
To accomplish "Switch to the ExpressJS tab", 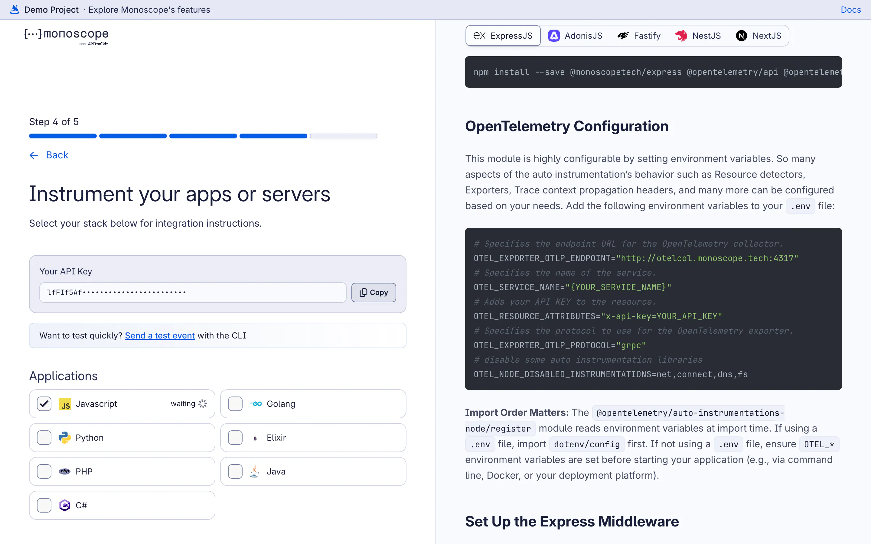I will (503, 36).
